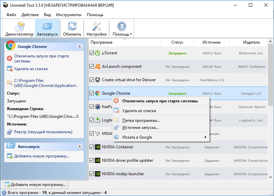This screenshot has width=274, height=196.
Task: Click the NVIDIA Container icon
Action: coord(98,147)
